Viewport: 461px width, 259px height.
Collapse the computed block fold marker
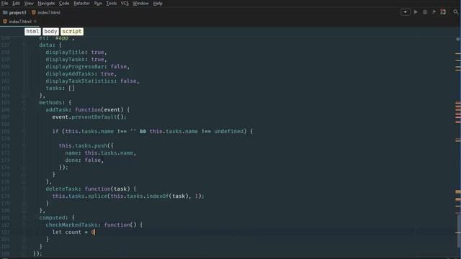tap(24, 217)
